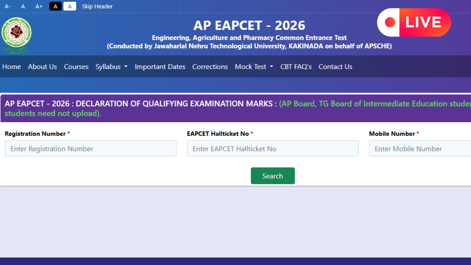Reset font size with plain A control
The width and height of the screenshot is (471, 265).
point(23,6)
